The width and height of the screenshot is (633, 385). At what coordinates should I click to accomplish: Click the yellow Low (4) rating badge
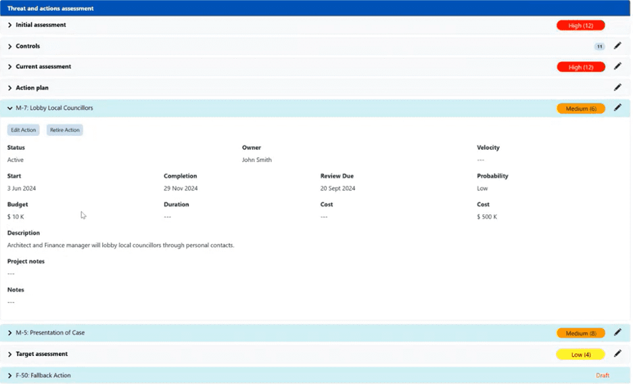click(x=580, y=354)
